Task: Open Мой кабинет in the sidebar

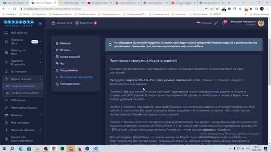Action: 19,33
